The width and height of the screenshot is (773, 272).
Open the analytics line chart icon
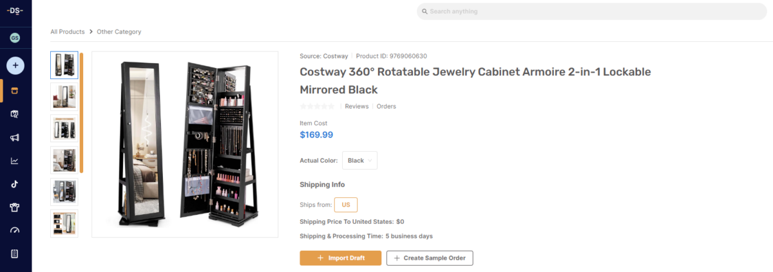15,161
